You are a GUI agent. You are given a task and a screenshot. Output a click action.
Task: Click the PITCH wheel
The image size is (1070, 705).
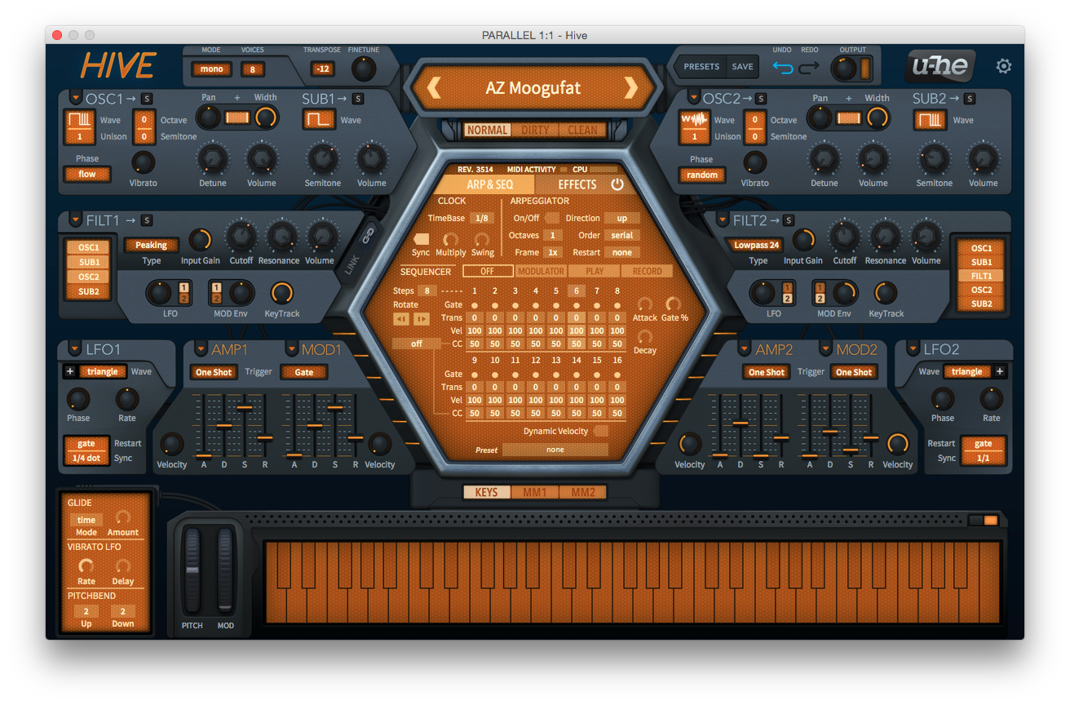pyautogui.click(x=192, y=571)
